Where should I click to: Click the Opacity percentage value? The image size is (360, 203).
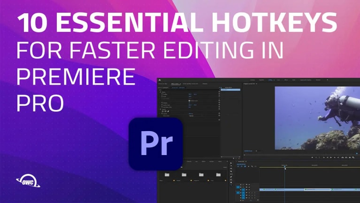point(191,114)
